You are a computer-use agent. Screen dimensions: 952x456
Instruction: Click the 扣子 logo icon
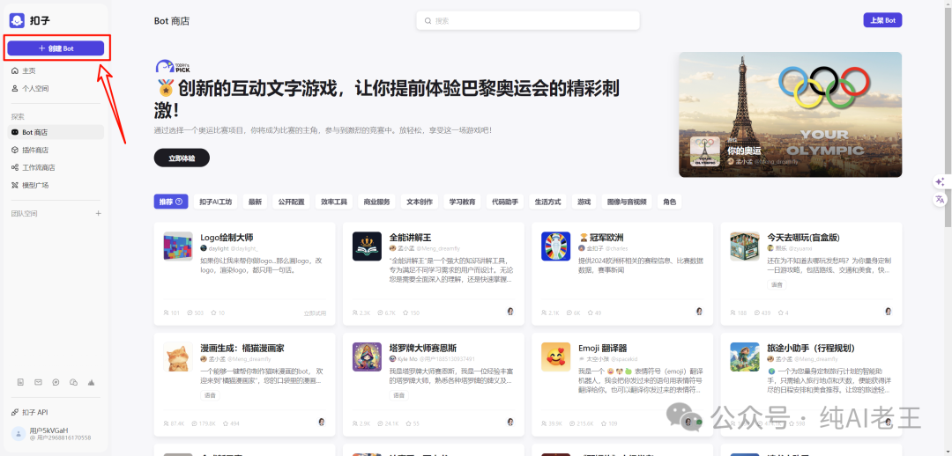17,20
